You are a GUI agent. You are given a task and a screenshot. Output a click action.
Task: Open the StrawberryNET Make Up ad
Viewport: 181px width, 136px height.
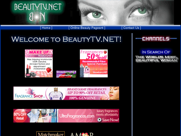pos(39,63)
